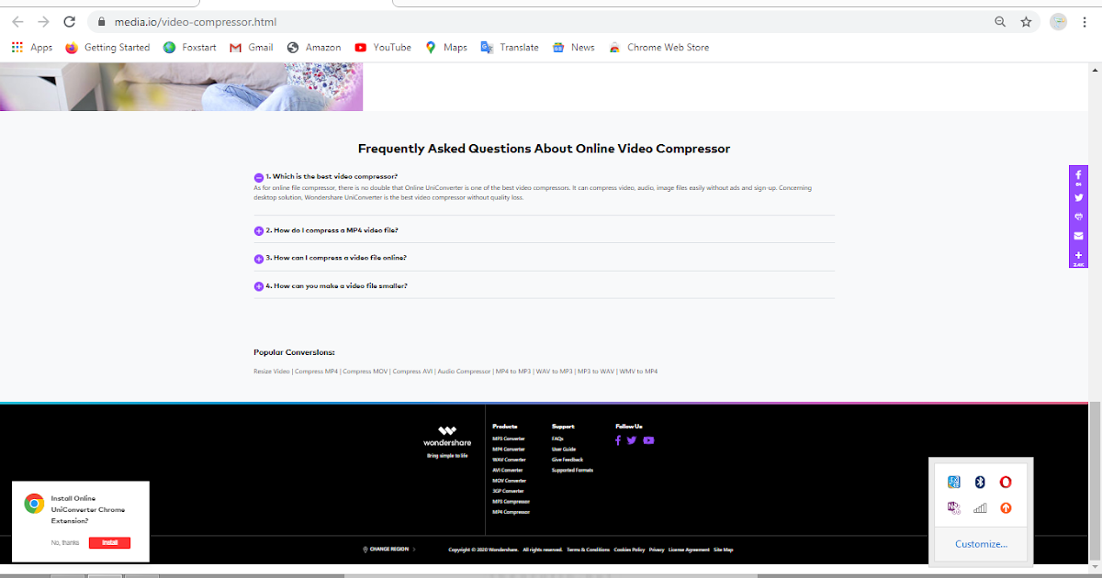Screen dimensions: 1102x578
Task: Follow media.io on YouTube footer icon
Action: click(647, 440)
